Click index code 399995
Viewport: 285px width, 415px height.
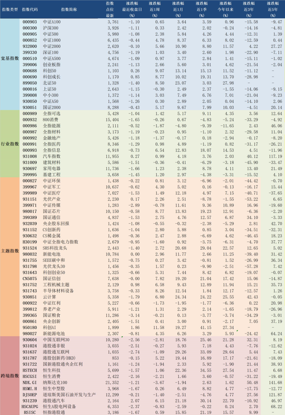(29, 175)
